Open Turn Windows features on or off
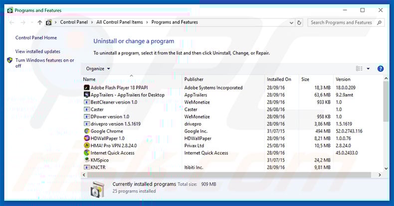 click(44, 63)
